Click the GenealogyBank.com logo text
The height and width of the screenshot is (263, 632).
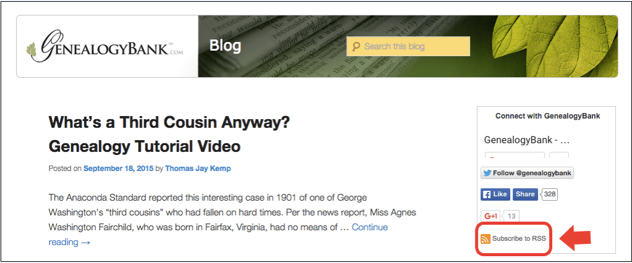tap(112, 47)
